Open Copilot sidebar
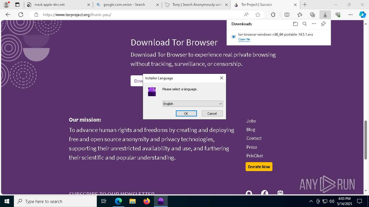Viewport: 369px width, 207px height. pyautogui.click(x=363, y=15)
